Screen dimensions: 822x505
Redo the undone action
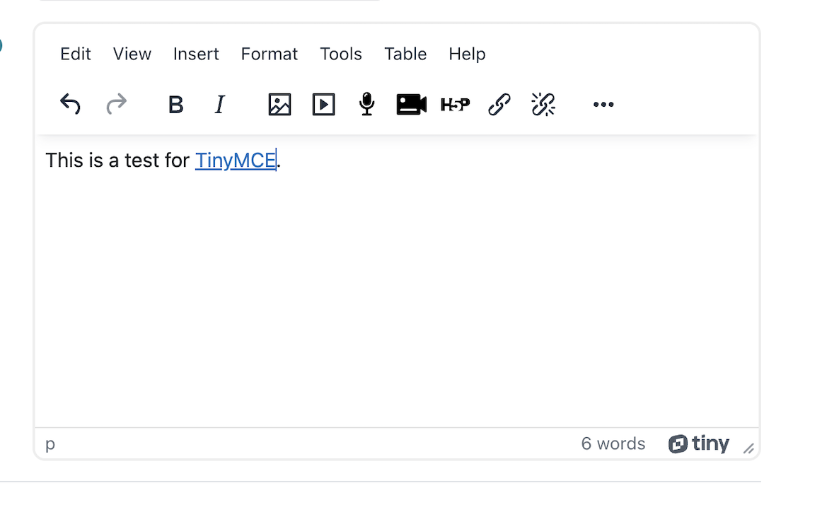coord(116,104)
